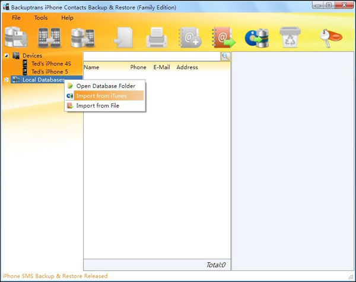Click the window resize grip in status bar
Screen dimensions: 356x282
[x=351, y=277]
